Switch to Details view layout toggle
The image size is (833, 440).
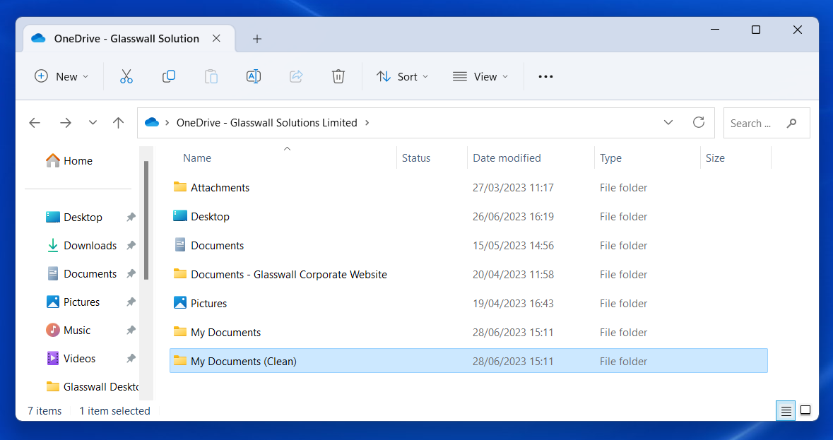point(786,410)
